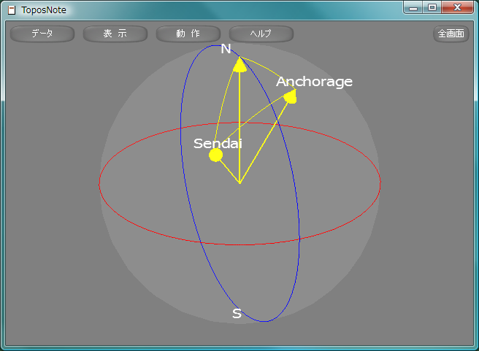
Task: Select the Sendai yellow dot marker
Action: click(x=215, y=155)
